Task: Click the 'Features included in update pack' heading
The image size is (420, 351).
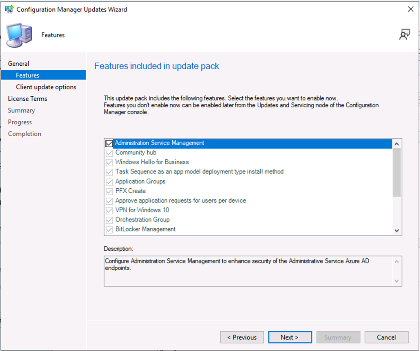Action: click(157, 66)
